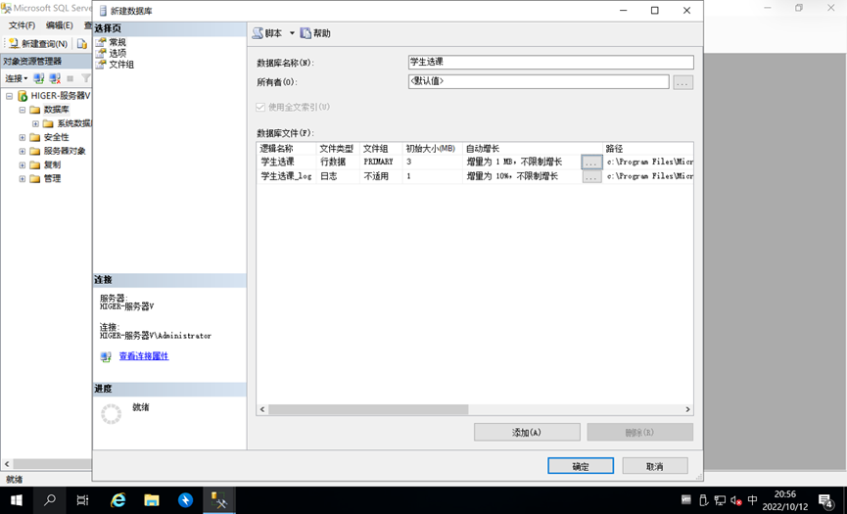Click the disconnect icon in Object Explorer
The height and width of the screenshot is (514, 847).
tap(55, 78)
